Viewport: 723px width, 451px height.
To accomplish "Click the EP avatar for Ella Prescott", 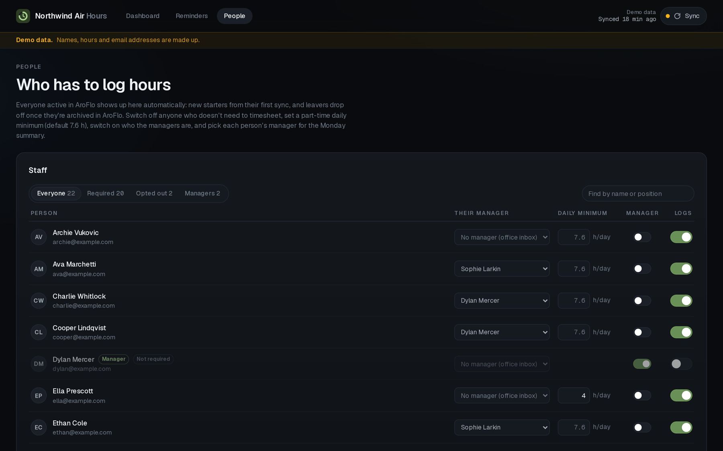I will pyautogui.click(x=39, y=396).
